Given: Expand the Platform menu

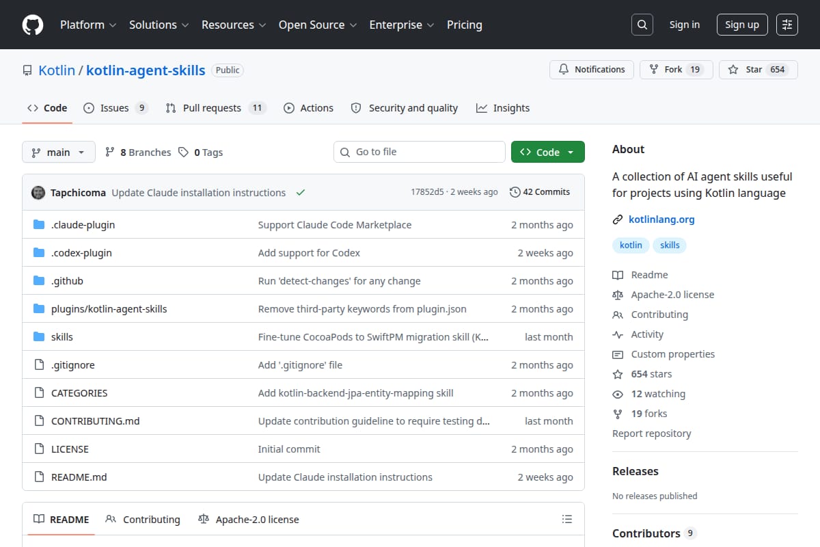Looking at the screenshot, I should [87, 25].
